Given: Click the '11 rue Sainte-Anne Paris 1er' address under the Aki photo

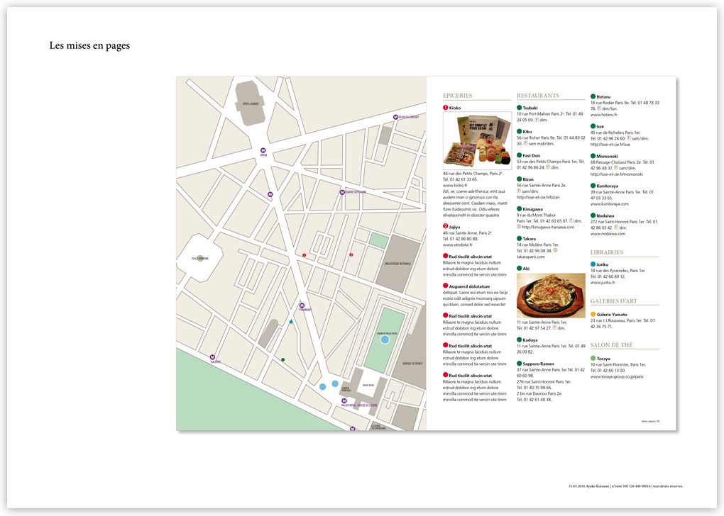Looking at the screenshot, I should pos(542,322).
